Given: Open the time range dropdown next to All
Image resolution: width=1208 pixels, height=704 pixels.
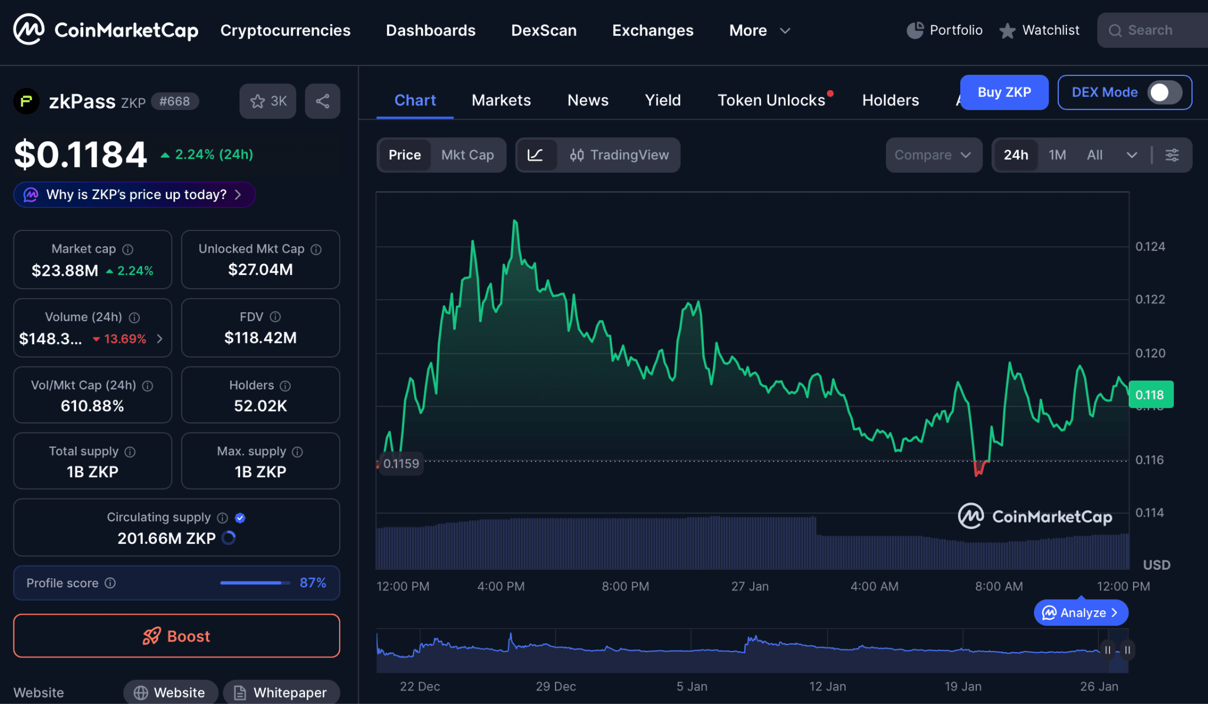Looking at the screenshot, I should tap(1132, 155).
